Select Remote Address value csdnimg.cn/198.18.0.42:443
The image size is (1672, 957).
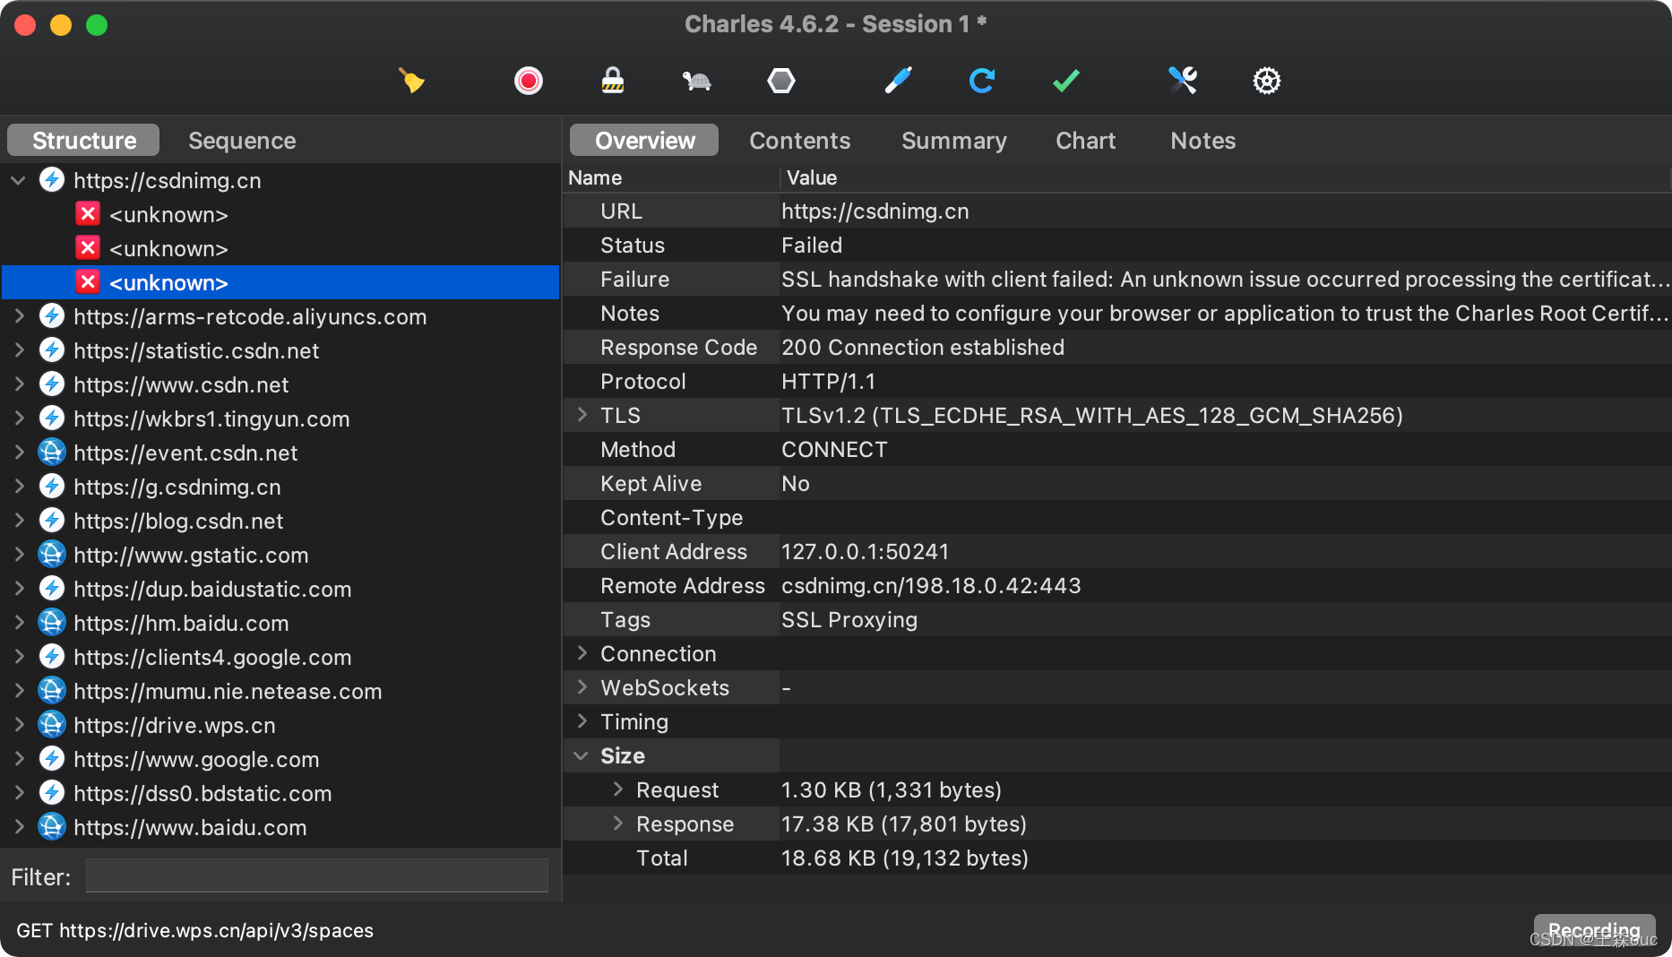(931, 586)
